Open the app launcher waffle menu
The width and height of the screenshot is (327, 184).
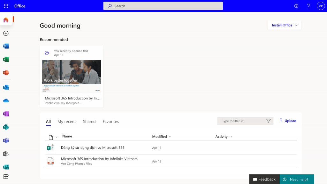6,6
